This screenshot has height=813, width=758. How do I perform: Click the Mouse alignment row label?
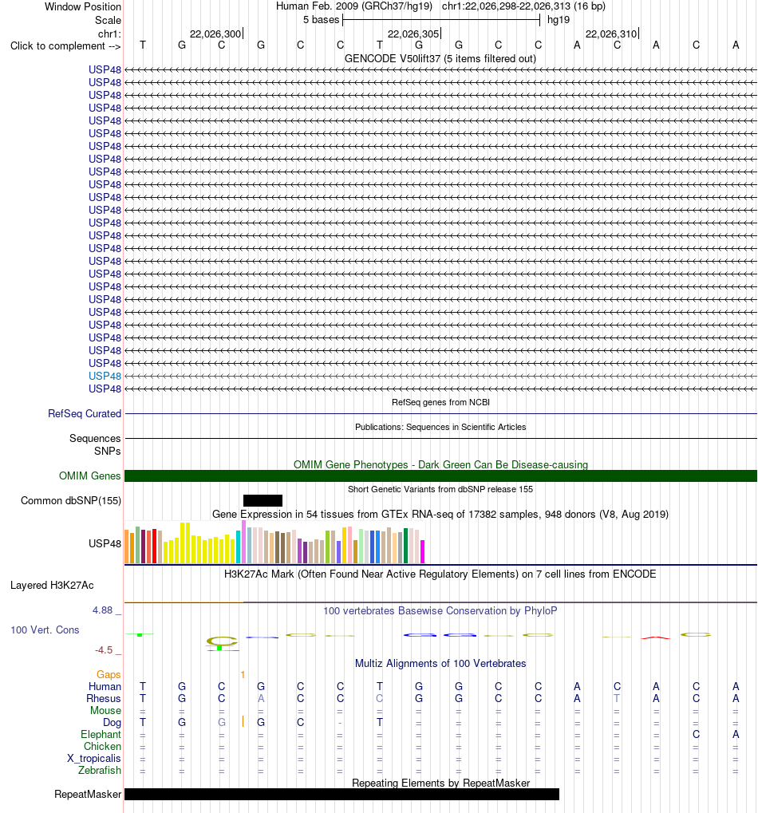pyautogui.click(x=106, y=710)
